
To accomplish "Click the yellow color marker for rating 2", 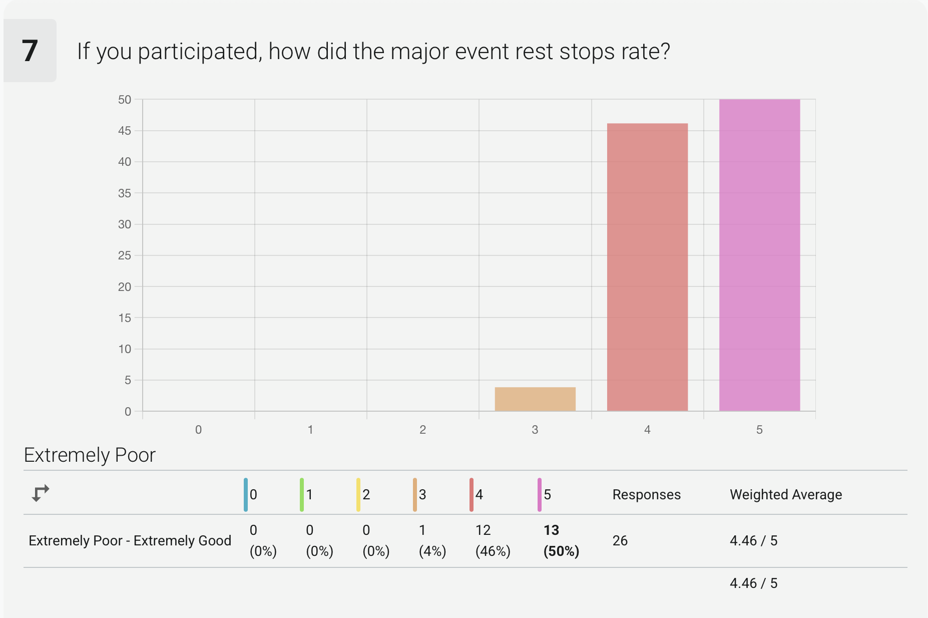I will (x=358, y=495).
